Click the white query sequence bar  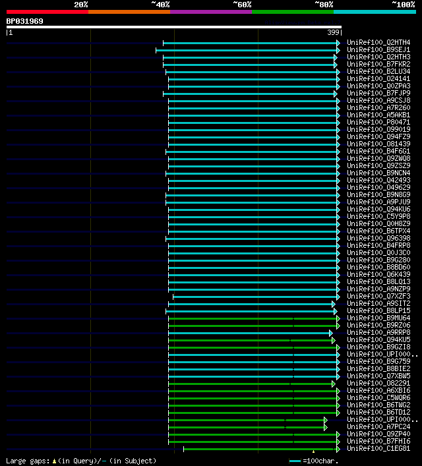174,27
